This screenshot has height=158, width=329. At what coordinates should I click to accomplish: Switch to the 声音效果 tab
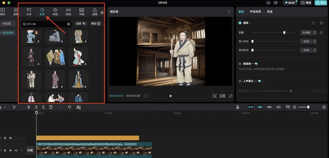tap(255, 12)
